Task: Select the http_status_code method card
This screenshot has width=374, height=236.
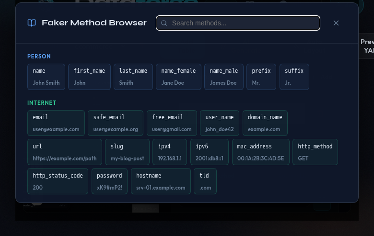Action: click(x=58, y=181)
